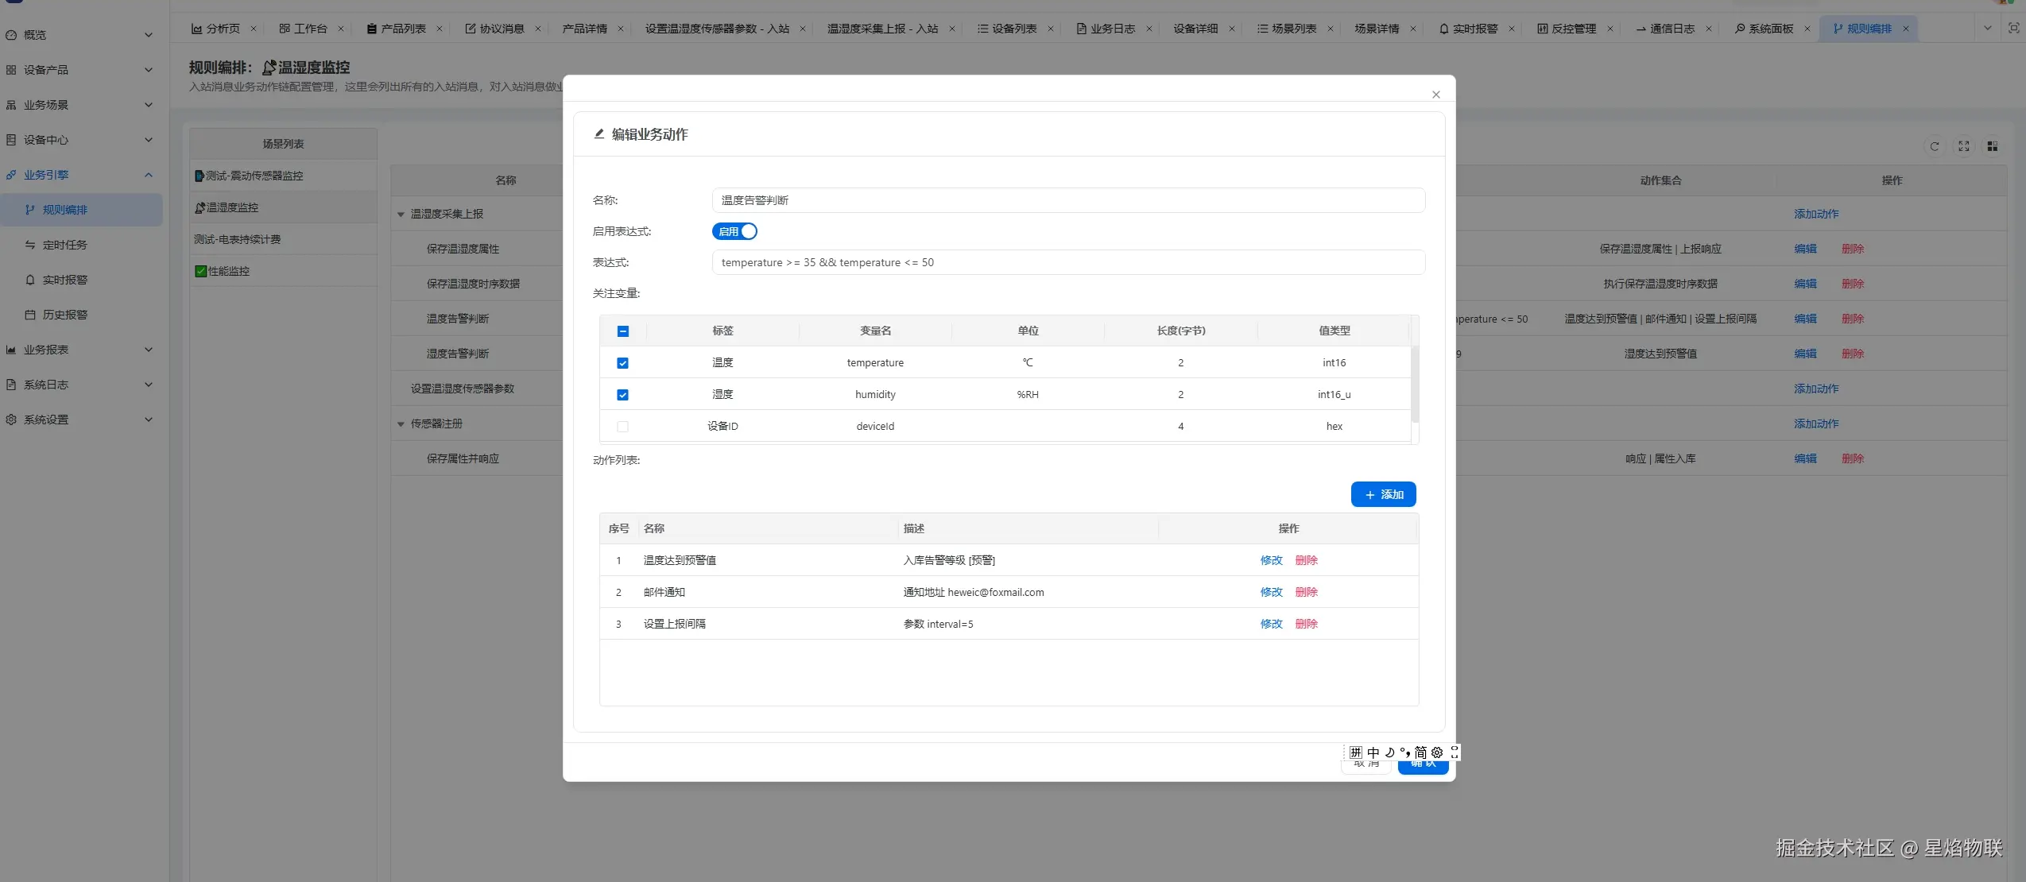The image size is (2026, 882).
Task: Click the 系统设置 gear icon in the sidebar
Action: coord(11,420)
